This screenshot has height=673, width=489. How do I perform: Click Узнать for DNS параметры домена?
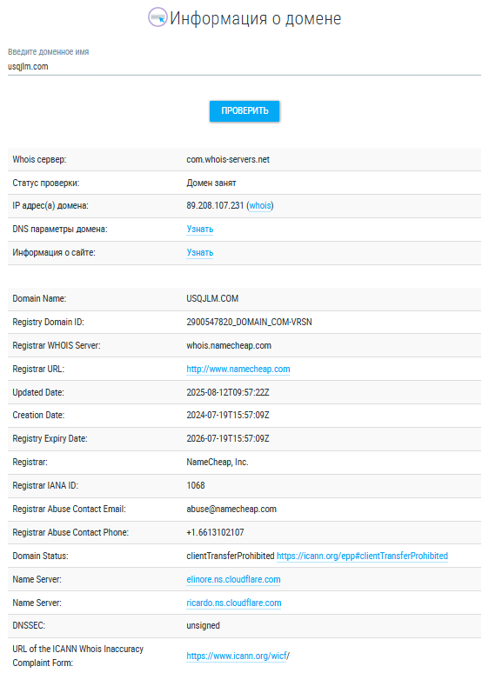[x=199, y=230]
